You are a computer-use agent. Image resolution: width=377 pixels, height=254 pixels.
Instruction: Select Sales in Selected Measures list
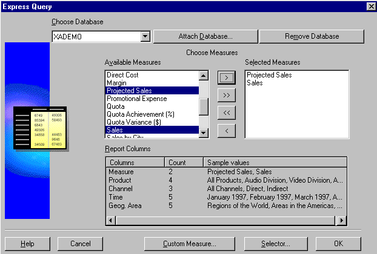point(297,83)
